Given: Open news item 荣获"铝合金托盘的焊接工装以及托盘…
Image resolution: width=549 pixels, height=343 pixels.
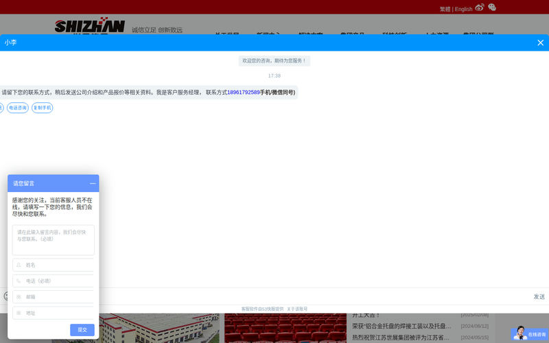Looking at the screenshot, I should pyautogui.click(x=401, y=326).
